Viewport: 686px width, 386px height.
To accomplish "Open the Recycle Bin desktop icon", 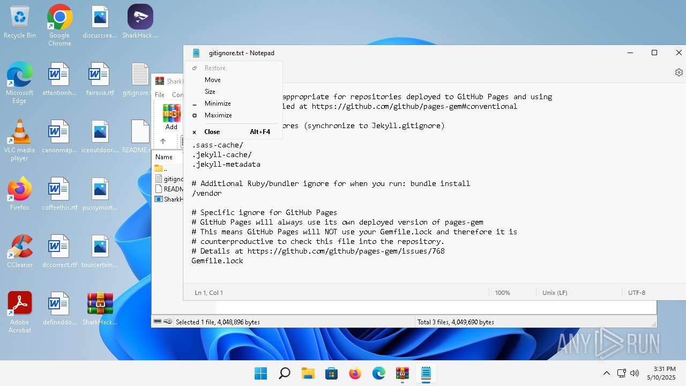I will (20, 23).
